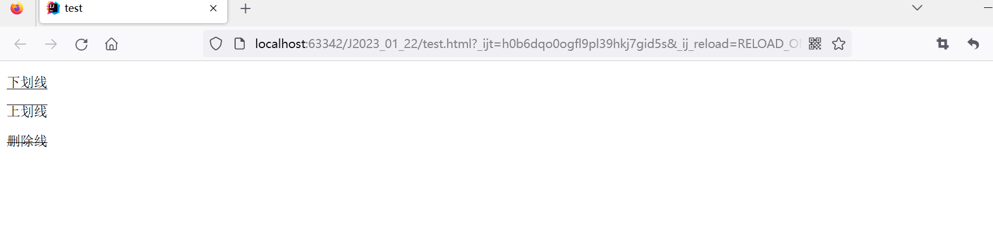Click the strikethrough text 删除线

27,141
